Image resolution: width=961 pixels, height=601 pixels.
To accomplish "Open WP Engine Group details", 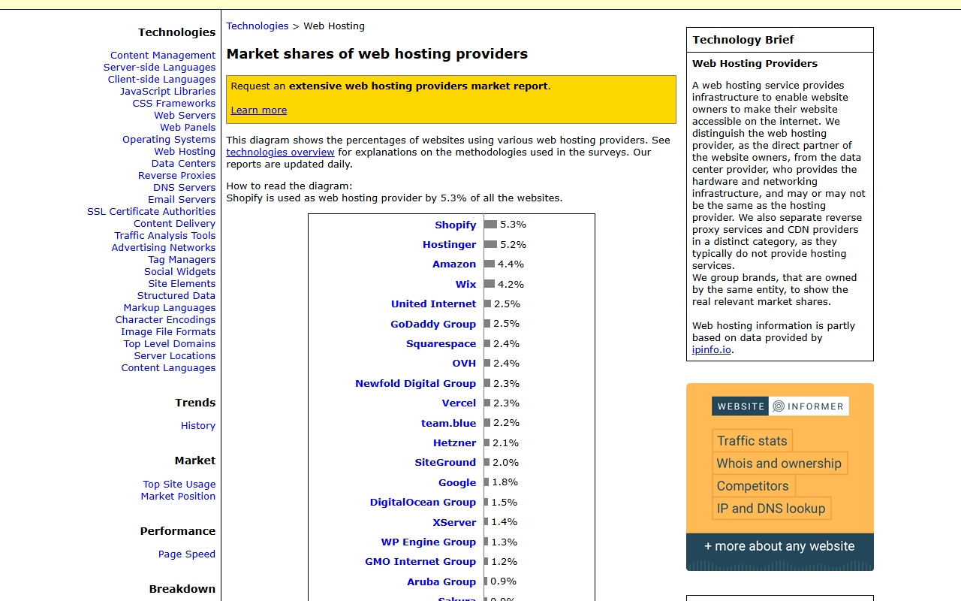I will click(429, 542).
